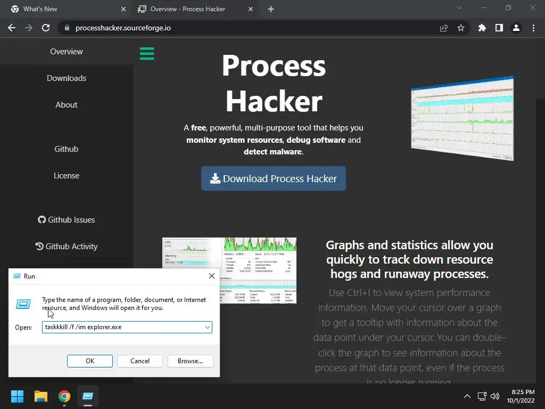Open Github Activity link
The height and width of the screenshot is (409, 545).
(x=67, y=246)
